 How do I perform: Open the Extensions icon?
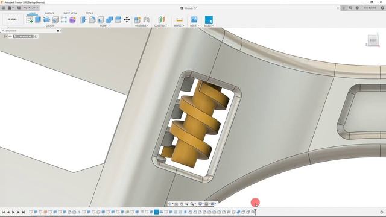[350, 8]
